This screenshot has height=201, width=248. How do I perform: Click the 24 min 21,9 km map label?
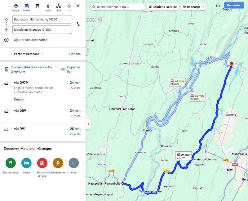pyautogui.click(x=177, y=82)
